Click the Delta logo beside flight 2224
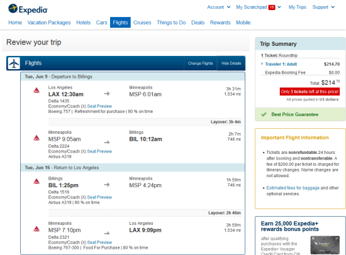Image resolution: width=346 pixels, height=255 pixels. click(36, 138)
